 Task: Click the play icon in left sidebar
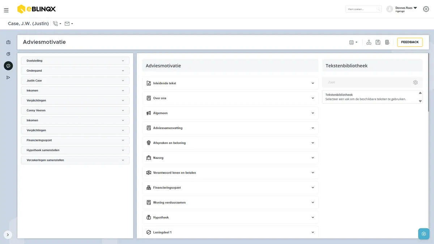pyautogui.click(x=8, y=77)
